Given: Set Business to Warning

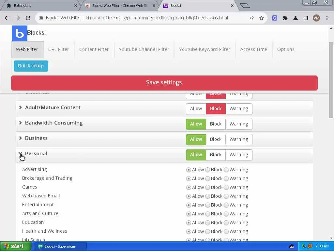Looking at the screenshot, I should pos(239,139).
